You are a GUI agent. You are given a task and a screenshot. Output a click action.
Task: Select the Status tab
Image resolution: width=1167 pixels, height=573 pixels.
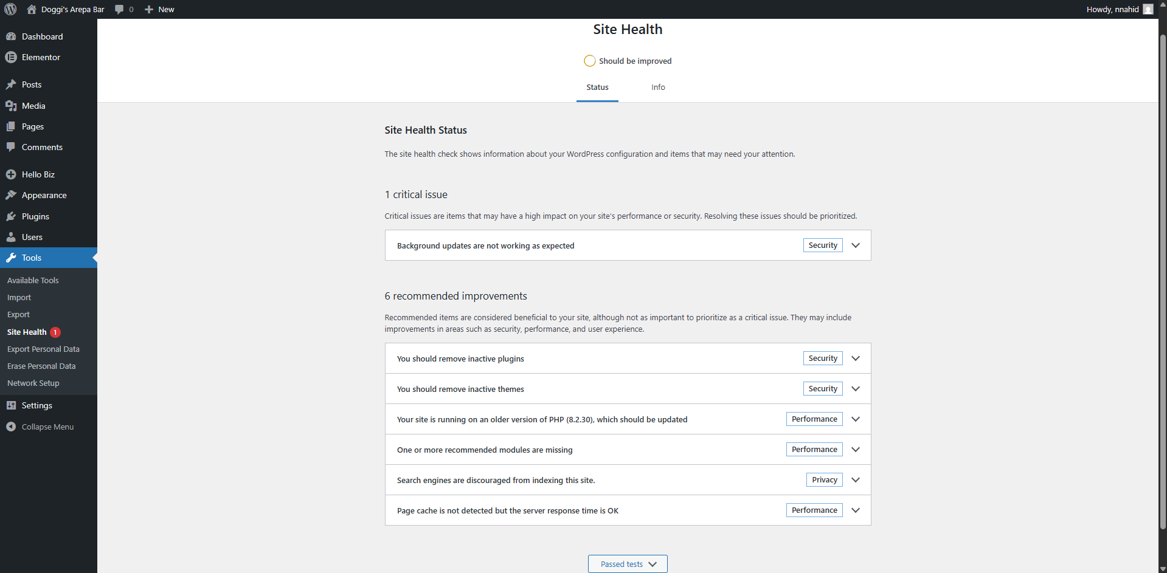[597, 87]
